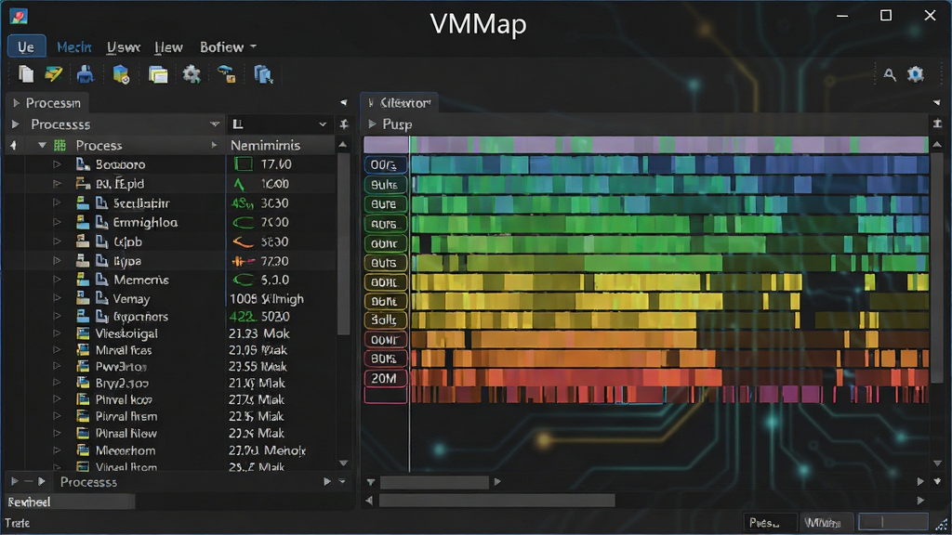This screenshot has width=952, height=535.
Task: Click the pin icon in left panel header
Action: pyautogui.click(x=344, y=124)
